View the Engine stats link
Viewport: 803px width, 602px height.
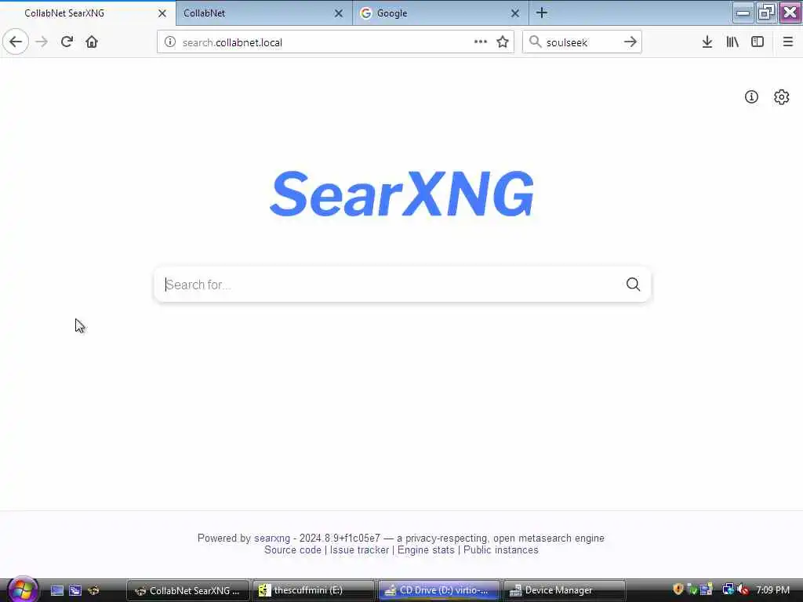pos(426,549)
